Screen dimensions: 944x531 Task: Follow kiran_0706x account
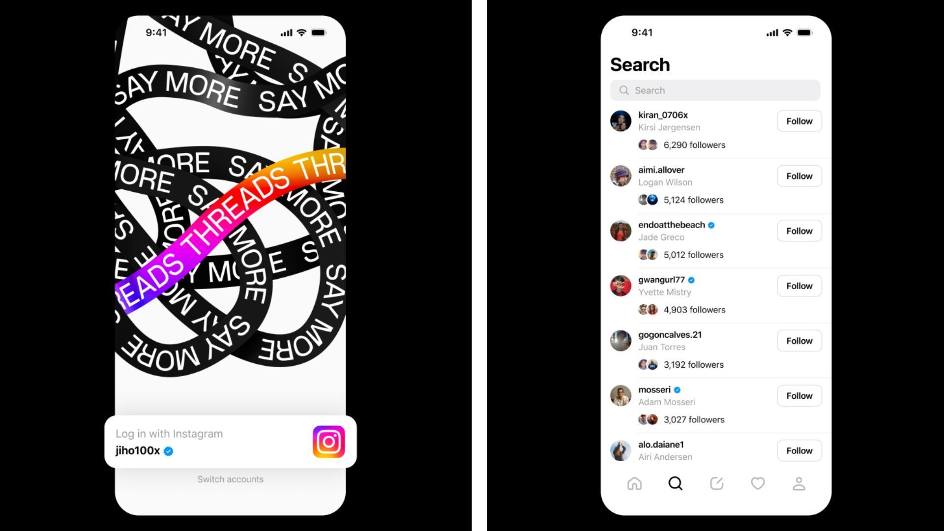point(799,120)
